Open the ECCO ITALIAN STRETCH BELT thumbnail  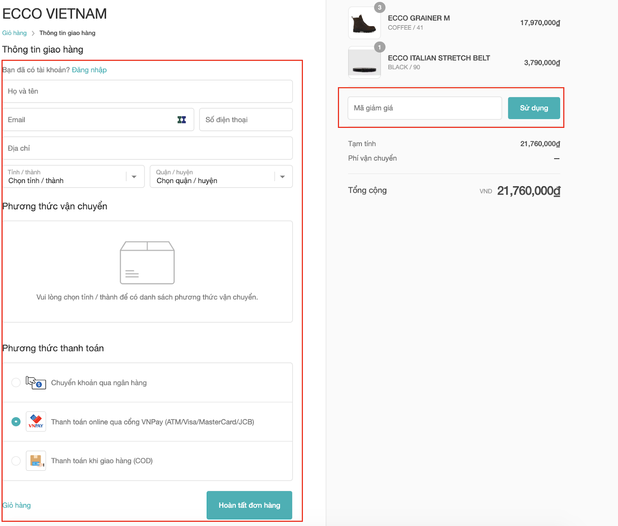364,63
